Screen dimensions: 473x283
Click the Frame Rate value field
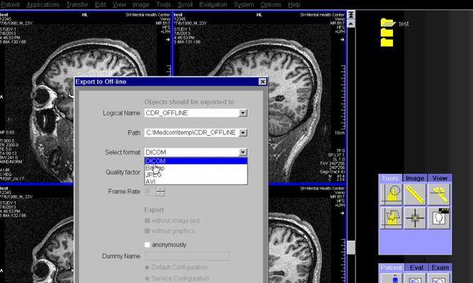pyautogui.click(x=150, y=192)
